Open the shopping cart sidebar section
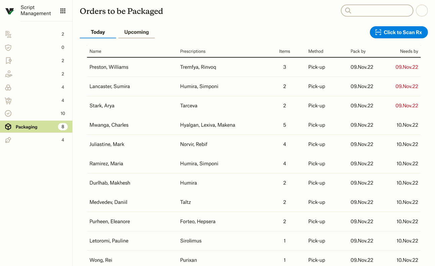Image resolution: width=435 pixels, height=266 pixels. pos(8,101)
